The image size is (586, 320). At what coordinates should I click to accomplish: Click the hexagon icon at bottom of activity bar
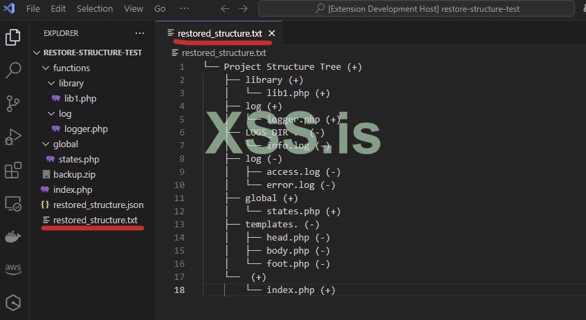click(13, 303)
